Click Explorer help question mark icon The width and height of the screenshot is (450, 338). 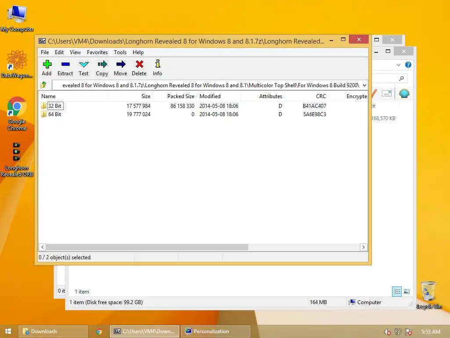point(408,65)
